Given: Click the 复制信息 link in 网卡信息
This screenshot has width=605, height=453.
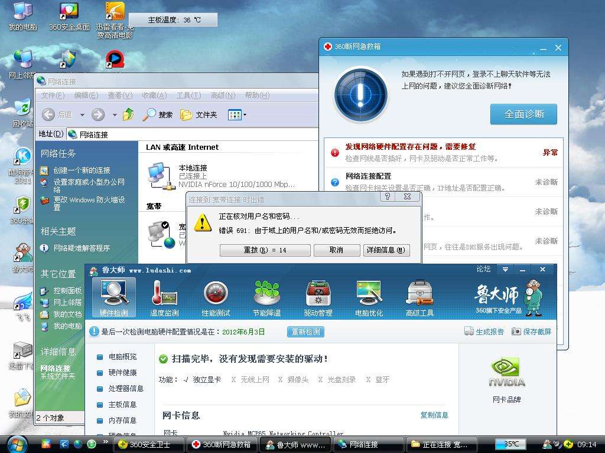Looking at the screenshot, I should click(x=434, y=415).
